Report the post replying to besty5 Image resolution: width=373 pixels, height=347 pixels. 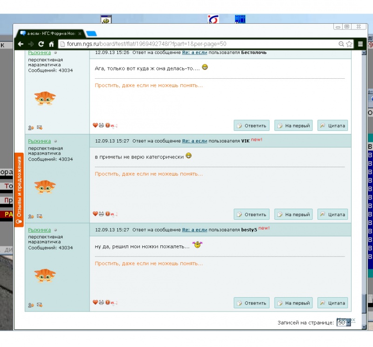pyautogui.click(x=108, y=302)
